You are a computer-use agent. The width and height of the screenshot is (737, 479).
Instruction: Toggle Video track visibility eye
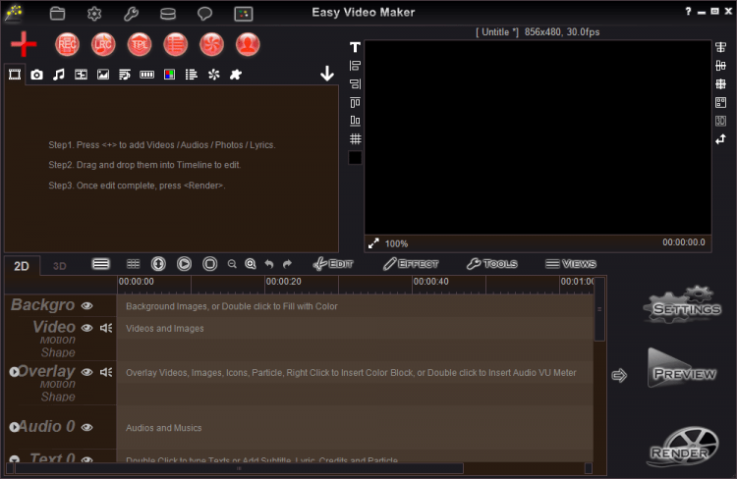[86, 328]
